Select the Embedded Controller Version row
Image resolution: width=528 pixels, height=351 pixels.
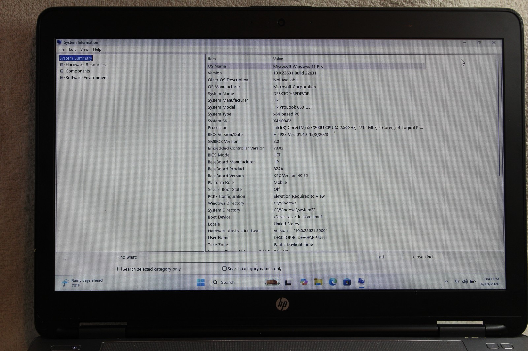click(316, 148)
